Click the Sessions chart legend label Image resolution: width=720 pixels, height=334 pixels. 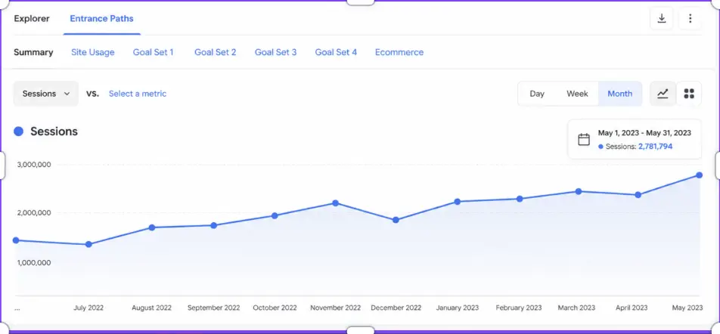[54, 131]
